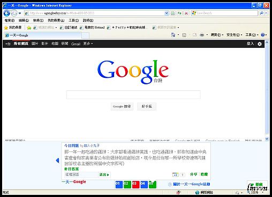Click the answer input field 這裡回答

coord(81,174)
